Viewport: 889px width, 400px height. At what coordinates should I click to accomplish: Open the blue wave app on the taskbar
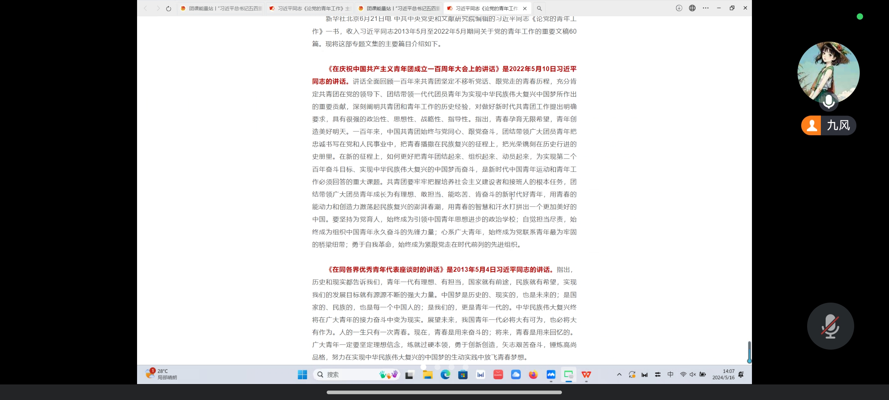pyautogui.click(x=551, y=375)
